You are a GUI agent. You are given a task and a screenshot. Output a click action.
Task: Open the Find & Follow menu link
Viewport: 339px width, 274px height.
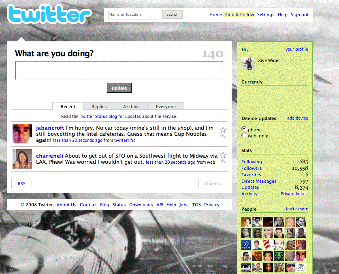(239, 15)
